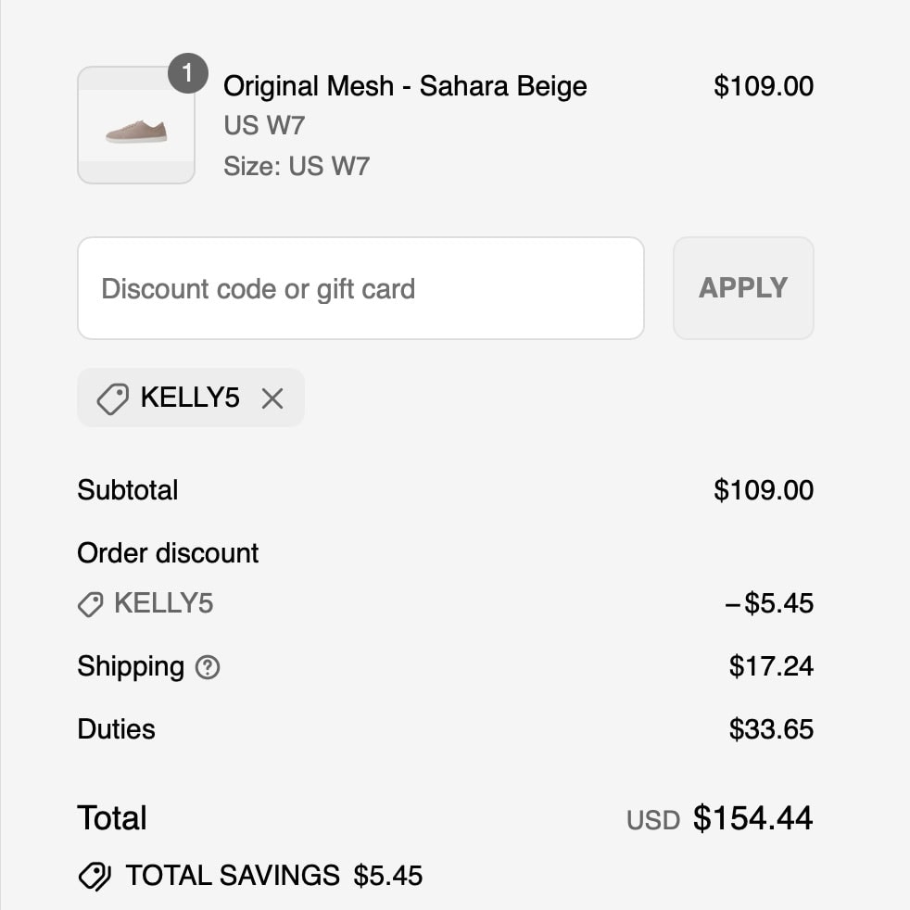Click the Subtotal amount $109.00
The height and width of the screenshot is (910, 910).
(x=763, y=490)
